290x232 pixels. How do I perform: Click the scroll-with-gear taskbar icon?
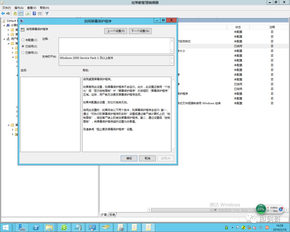[120, 227]
